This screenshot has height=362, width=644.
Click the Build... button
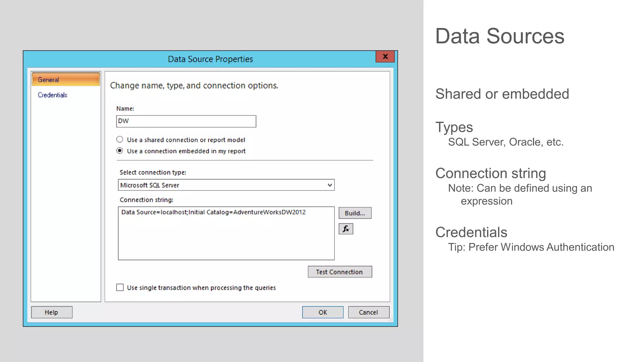(355, 213)
